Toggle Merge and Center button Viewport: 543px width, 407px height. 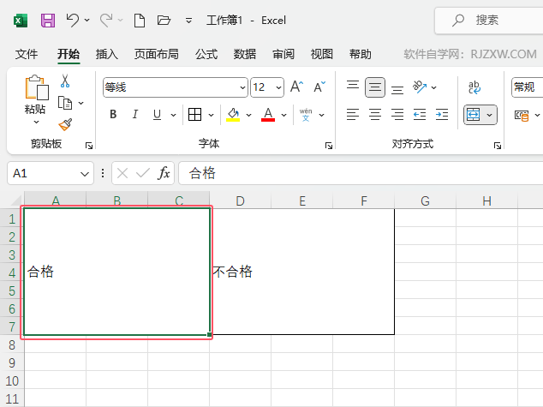(x=473, y=115)
